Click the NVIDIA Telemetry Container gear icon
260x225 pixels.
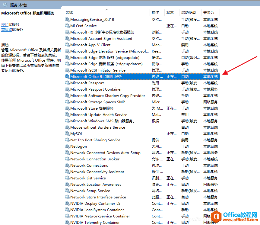point(67,222)
